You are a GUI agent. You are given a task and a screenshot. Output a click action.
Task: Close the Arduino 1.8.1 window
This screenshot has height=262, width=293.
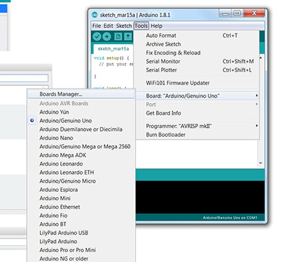click(254, 13)
